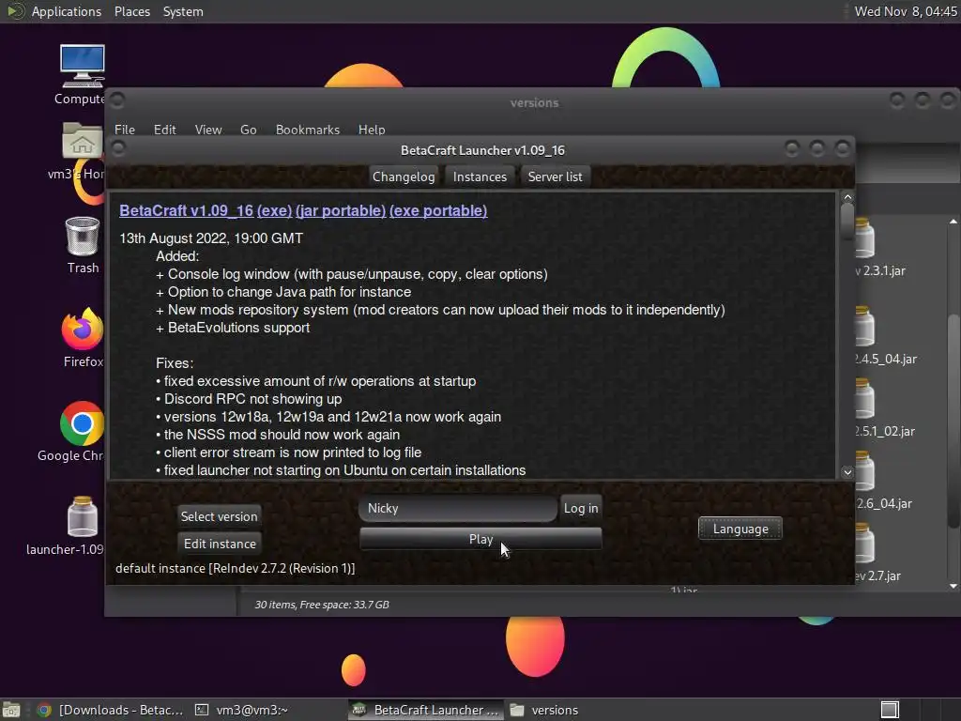Click versions window scrollbar up arrow
Viewport: 961px width, 721px height.
point(953,222)
